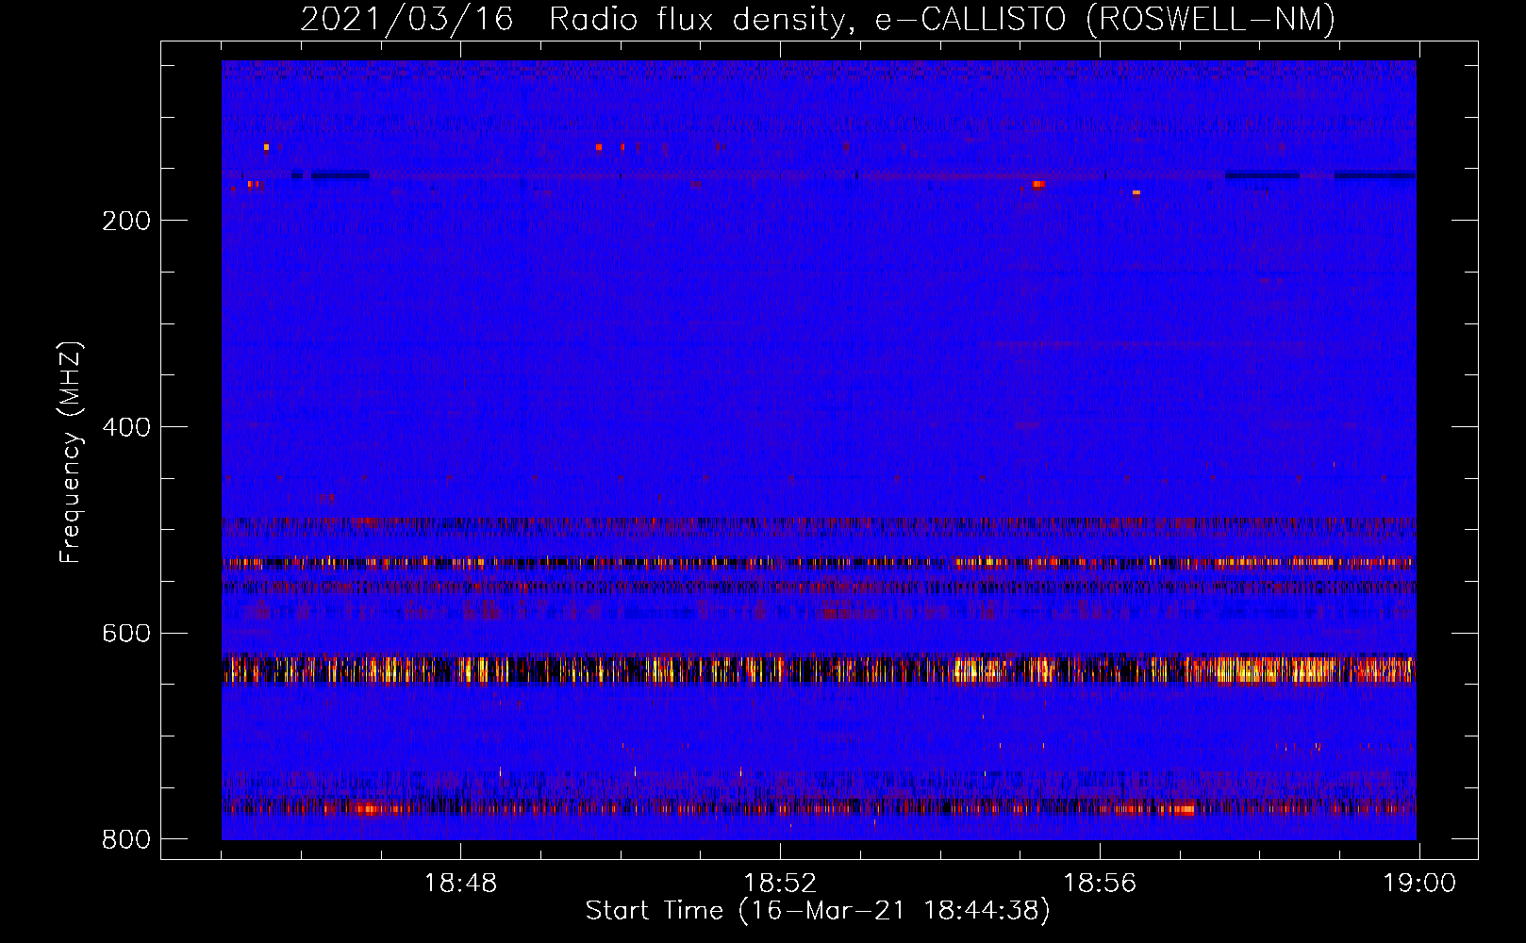Click the Start Time axis label
Image resolution: width=1526 pixels, height=943 pixels.
tap(818, 911)
